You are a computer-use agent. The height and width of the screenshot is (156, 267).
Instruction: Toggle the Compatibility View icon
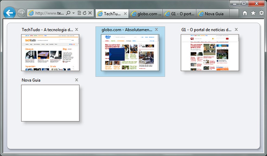pos(79,13)
